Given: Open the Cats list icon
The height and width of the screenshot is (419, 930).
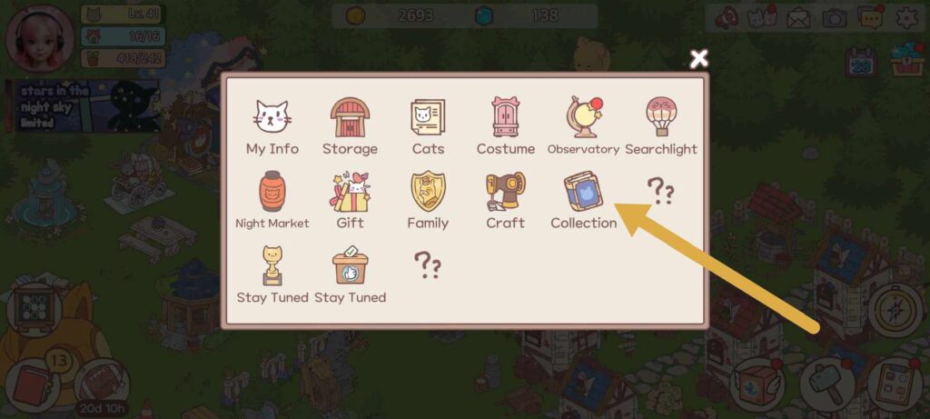Looking at the screenshot, I should 428,117.
